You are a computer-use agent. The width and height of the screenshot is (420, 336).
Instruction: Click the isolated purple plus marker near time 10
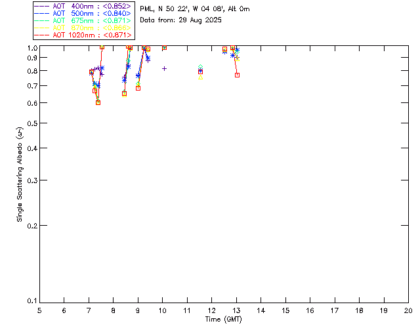coord(164,69)
